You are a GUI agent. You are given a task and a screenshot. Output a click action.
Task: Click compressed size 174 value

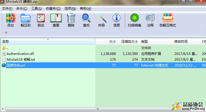135,60
